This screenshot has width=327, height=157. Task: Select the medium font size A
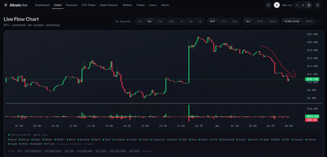point(303,5)
